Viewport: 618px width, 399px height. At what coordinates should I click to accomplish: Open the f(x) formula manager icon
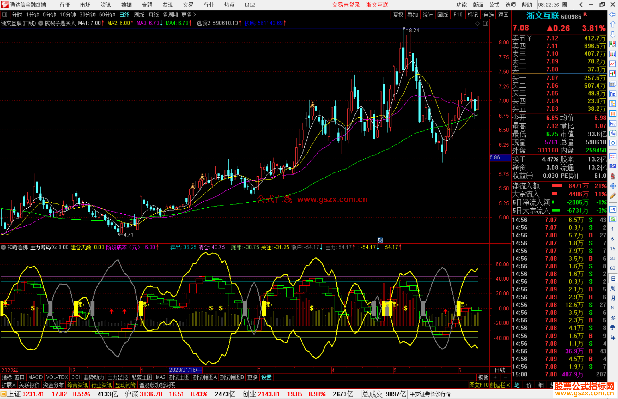click(x=613, y=133)
